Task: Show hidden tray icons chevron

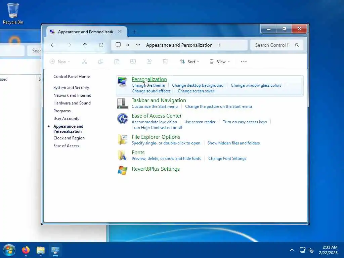Action: 292,250
